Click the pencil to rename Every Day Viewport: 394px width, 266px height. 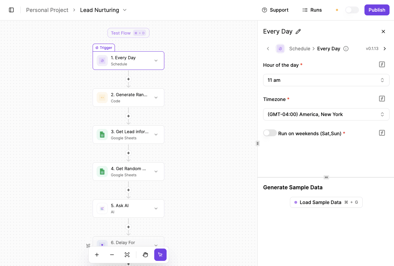tap(298, 31)
